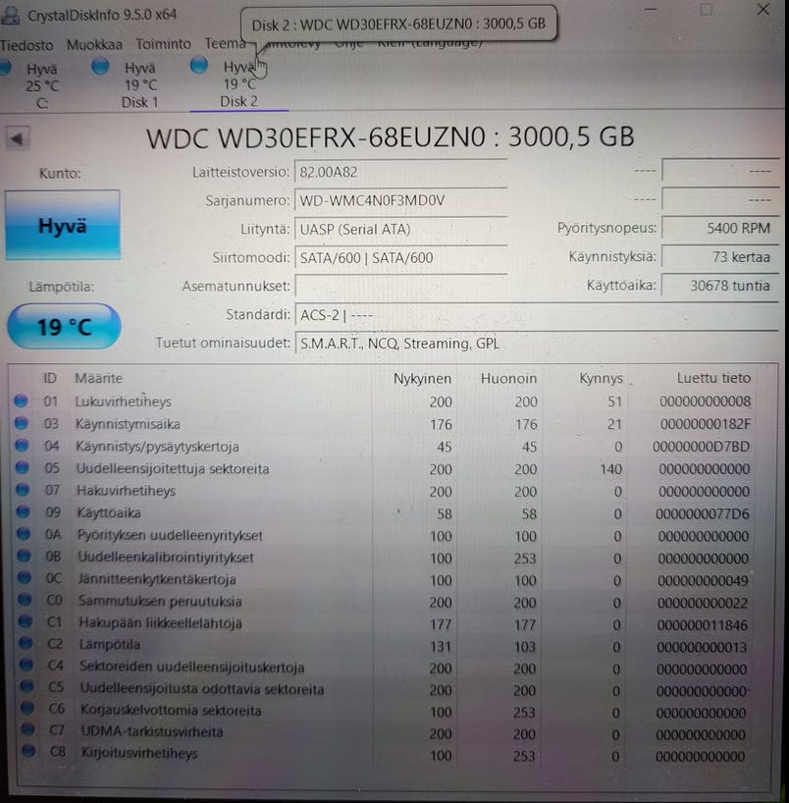Click raw value 000000011846
This screenshot has height=803, width=789.
coord(703,625)
